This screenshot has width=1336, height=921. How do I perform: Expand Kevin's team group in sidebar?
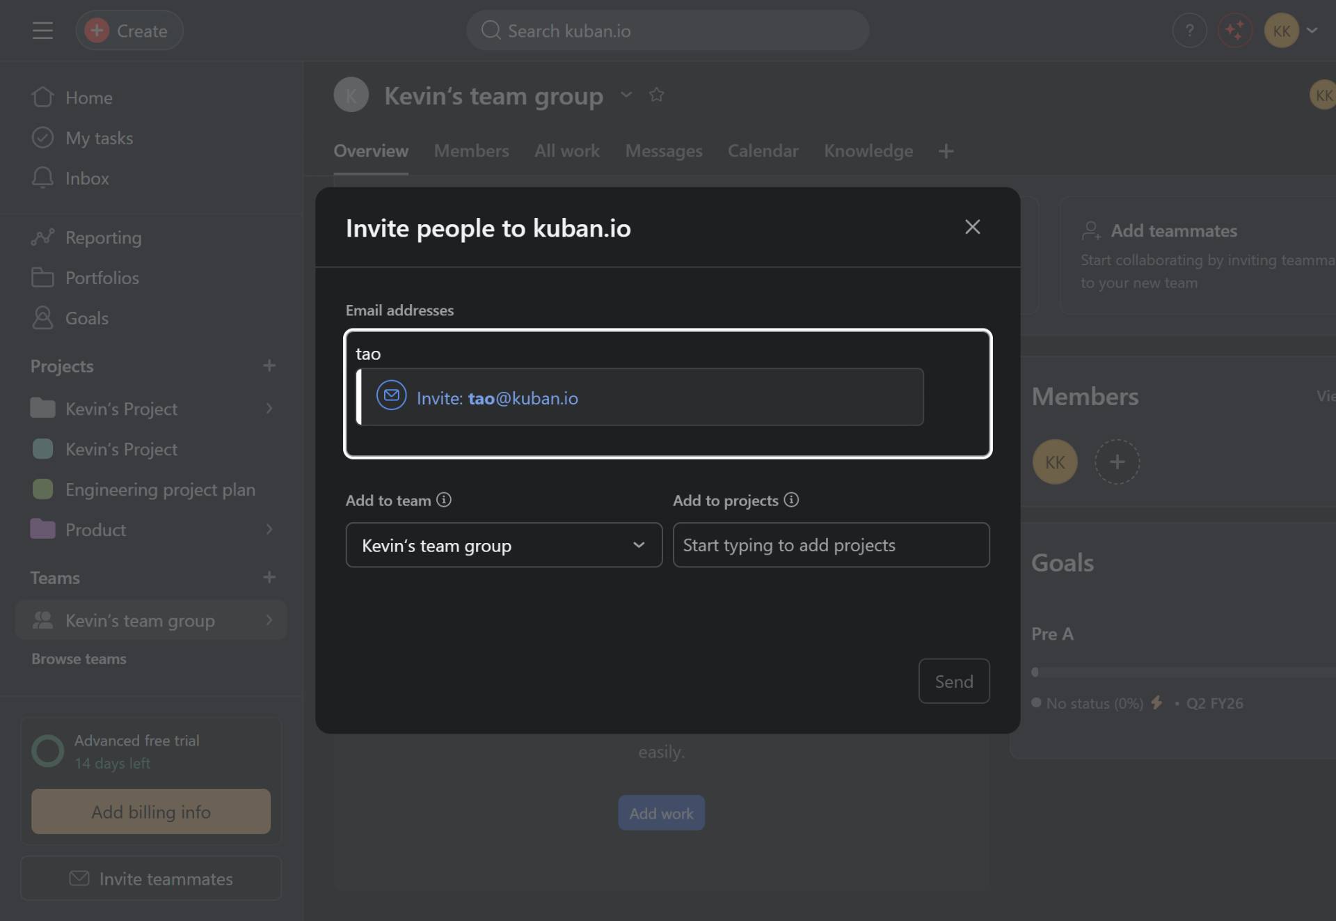[269, 620]
